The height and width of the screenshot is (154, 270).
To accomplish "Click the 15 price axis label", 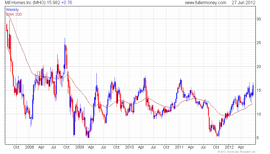I will 259,90.
